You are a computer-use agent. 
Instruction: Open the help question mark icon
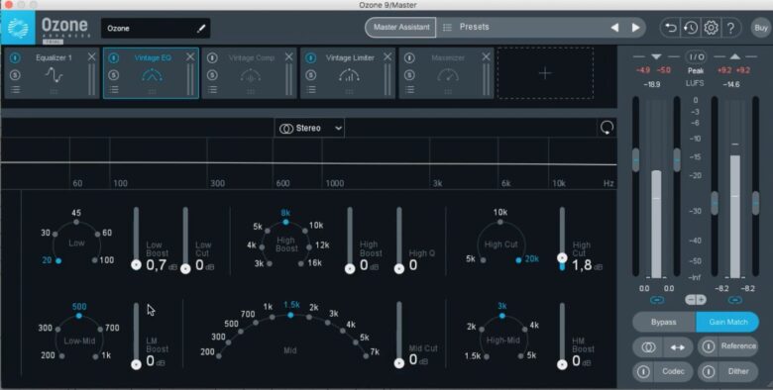pyautogui.click(x=730, y=28)
